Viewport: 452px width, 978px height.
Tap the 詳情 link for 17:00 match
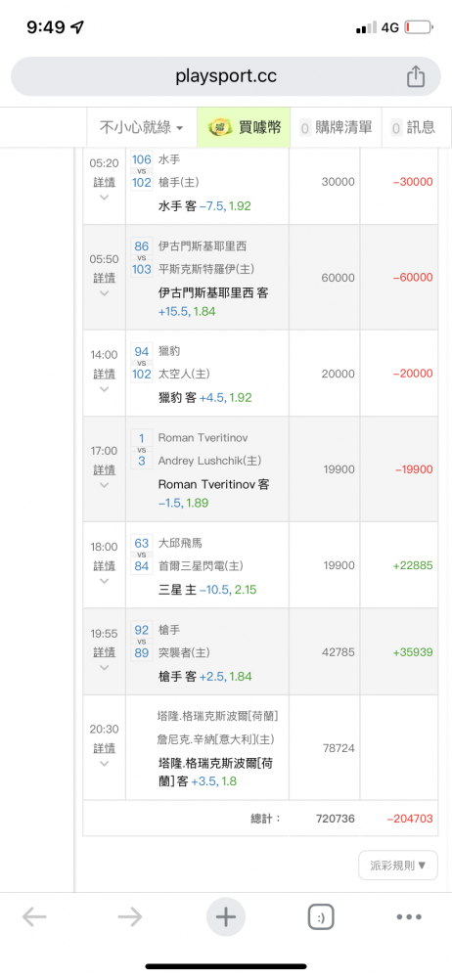[105, 469]
